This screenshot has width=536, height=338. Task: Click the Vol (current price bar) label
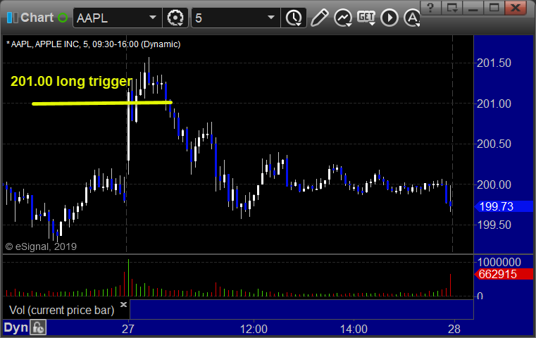(x=61, y=310)
